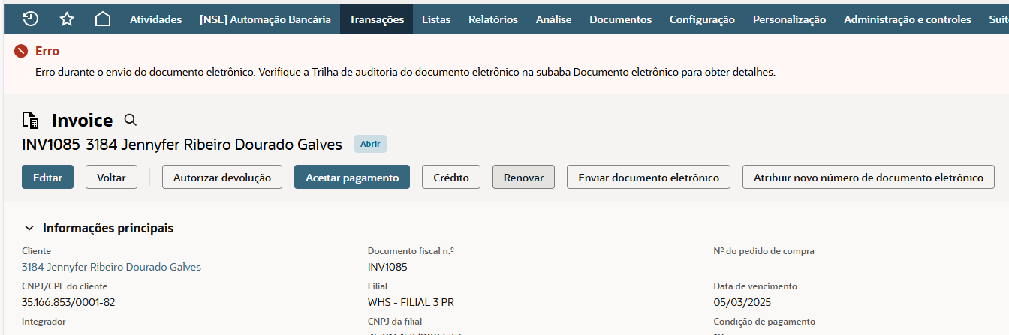Click the search magnifier beside Invoice
This screenshot has height=335, width=1009.
pos(131,120)
